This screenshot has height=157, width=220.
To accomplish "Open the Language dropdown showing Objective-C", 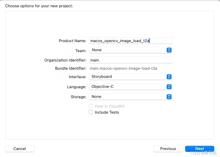I will [131, 87].
